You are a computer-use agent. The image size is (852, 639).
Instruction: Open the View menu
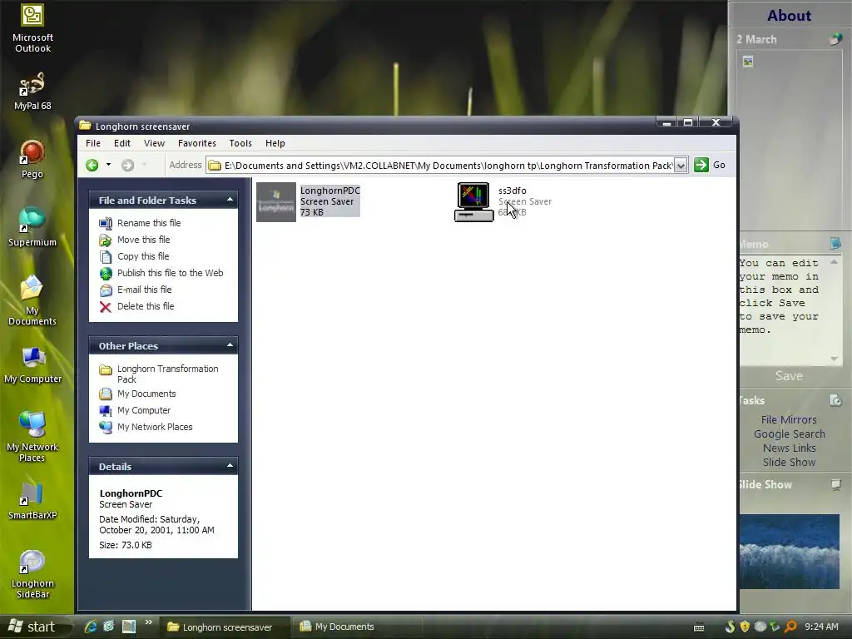(x=154, y=143)
